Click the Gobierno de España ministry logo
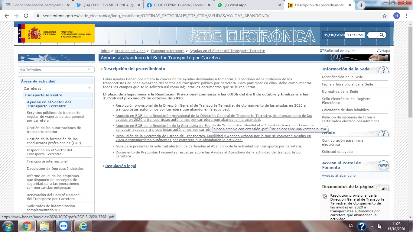 pyautogui.click(x=56, y=33)
